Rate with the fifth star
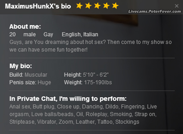The height and width of the screenshot is (134, 183). pyautogui.click(x=115, y=6)
